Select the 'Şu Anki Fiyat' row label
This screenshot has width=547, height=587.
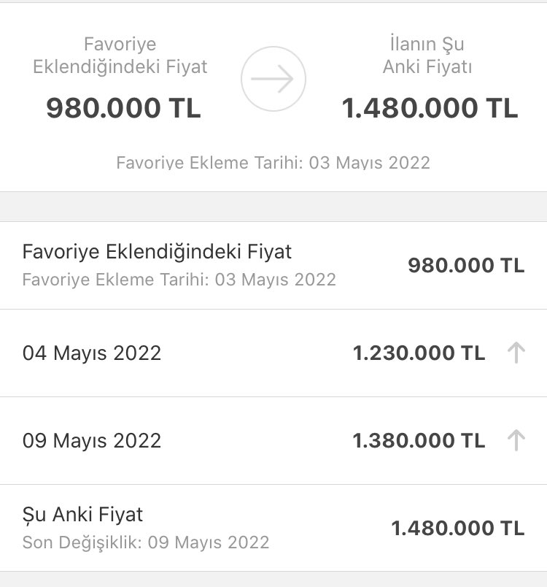coord(83,515)
